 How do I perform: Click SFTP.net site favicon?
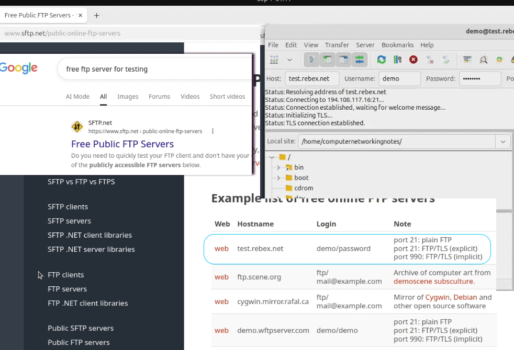pos(77,126)
